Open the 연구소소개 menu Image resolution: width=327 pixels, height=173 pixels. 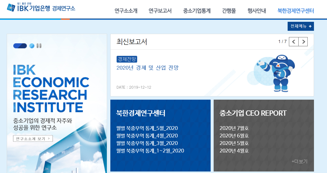tap(126, 11)
